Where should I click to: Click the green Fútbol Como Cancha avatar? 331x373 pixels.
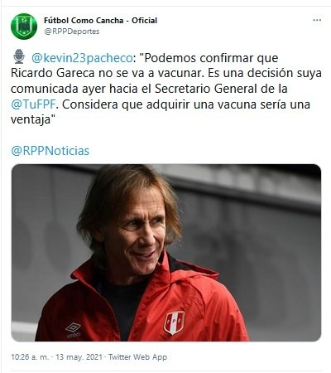[24, 26]
